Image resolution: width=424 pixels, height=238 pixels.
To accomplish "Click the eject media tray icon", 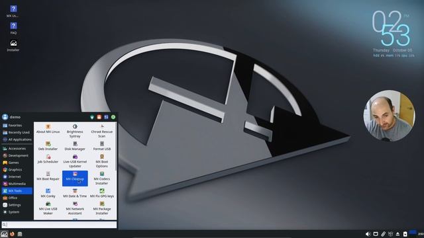I will pos(397,234).
